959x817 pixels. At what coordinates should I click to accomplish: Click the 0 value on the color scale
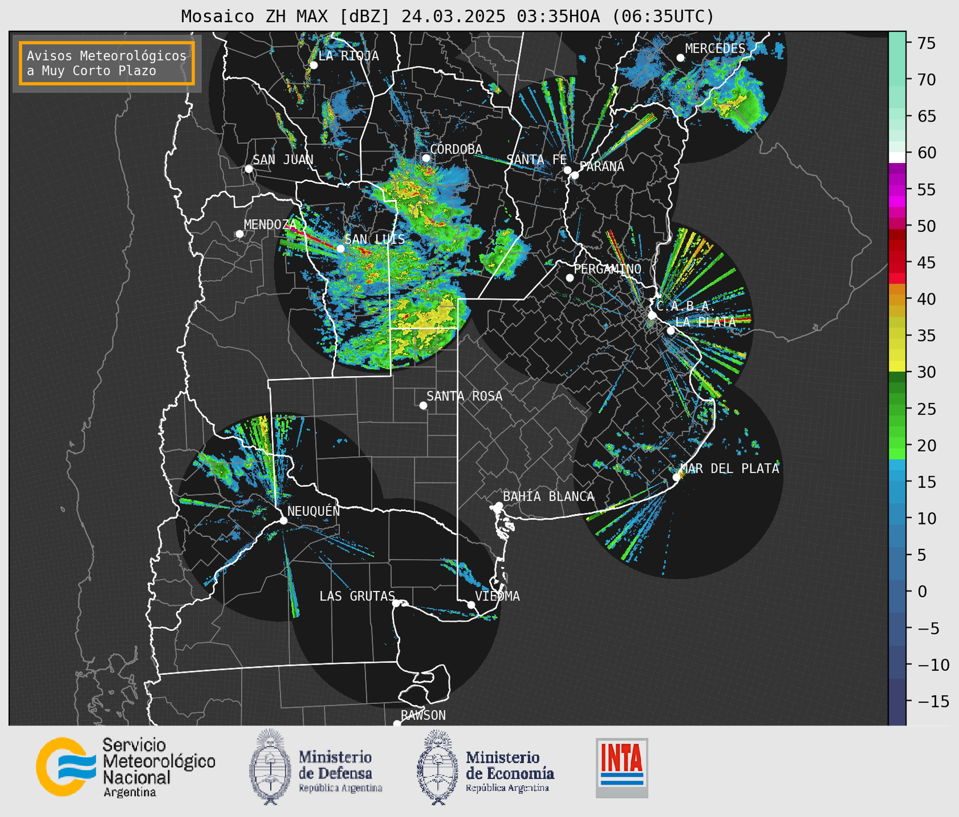tap(921, 591)
